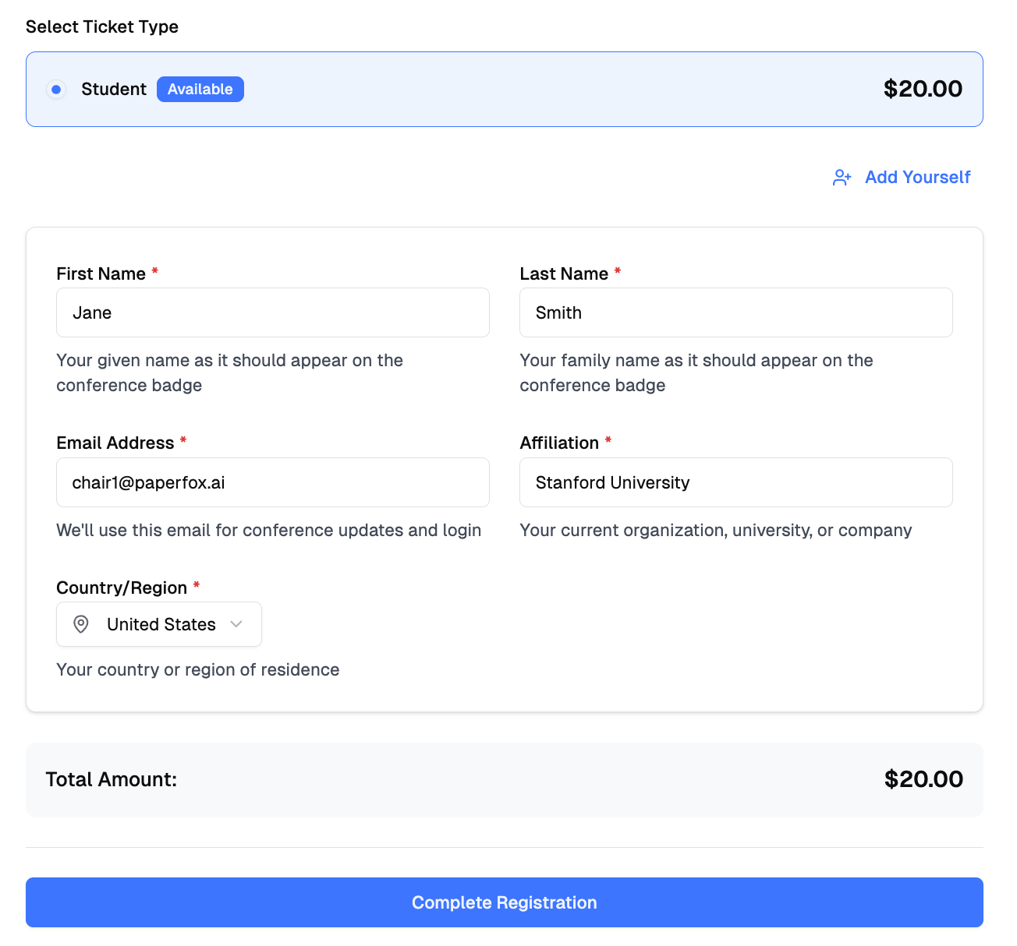Viewport: 1017px width, 946px height.
Task: Expand the country list via chevron arrow
Action: [236, 624]
